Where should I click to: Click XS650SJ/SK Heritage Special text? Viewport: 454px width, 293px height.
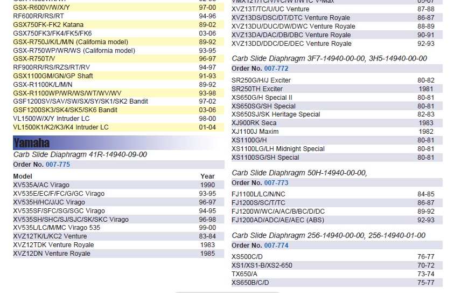(x=276, y=114)
